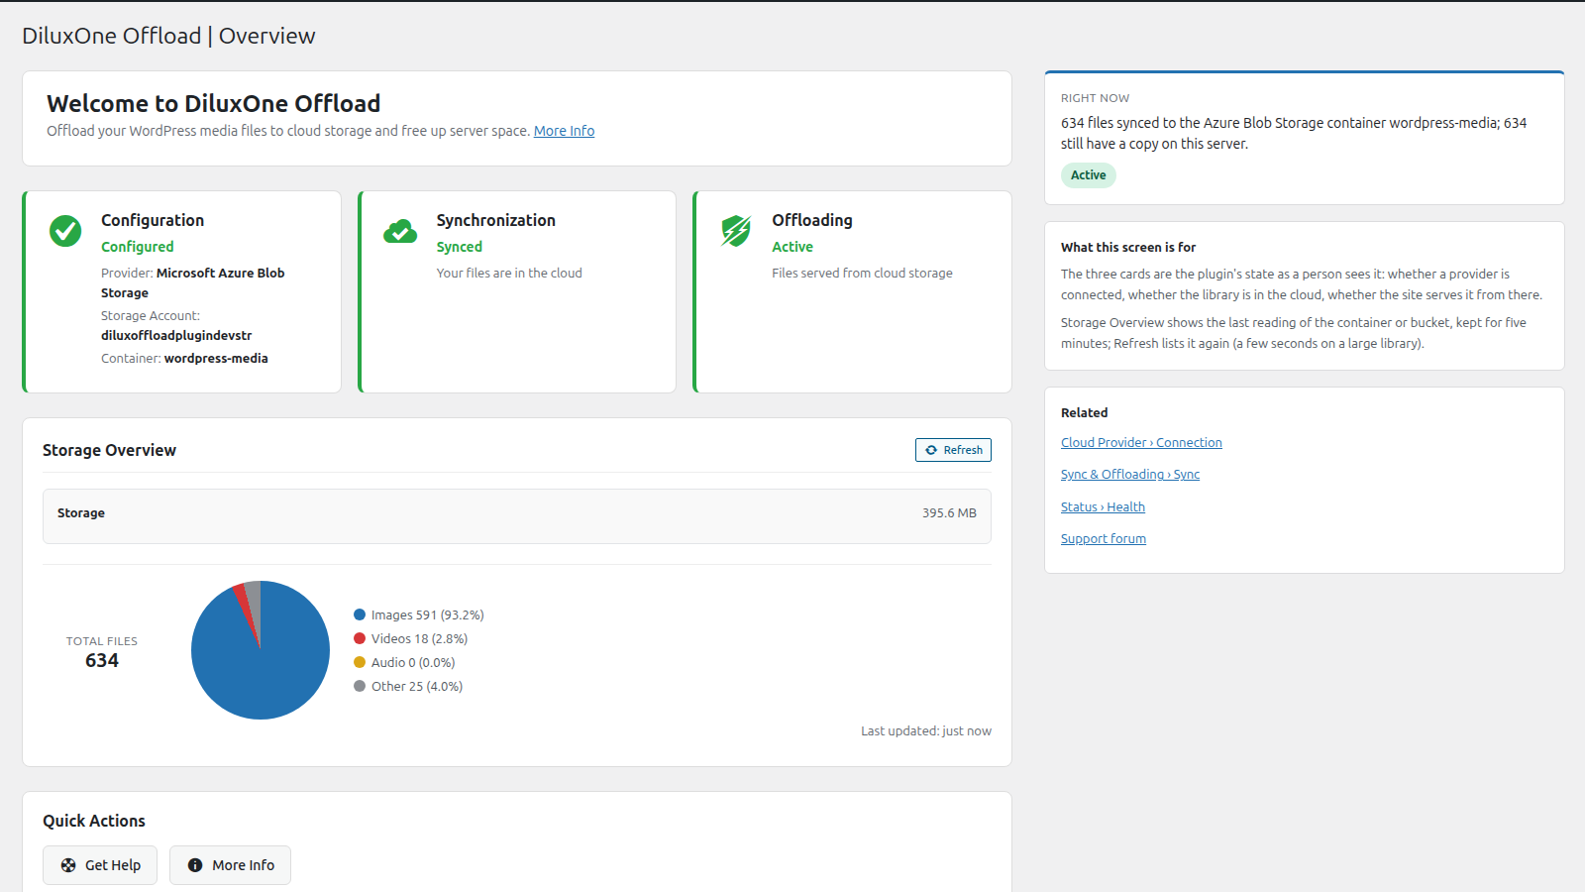Click the green Configuration checkmark icon
The width and height of the screenshot is (1585, 892).
pos(65,231)
